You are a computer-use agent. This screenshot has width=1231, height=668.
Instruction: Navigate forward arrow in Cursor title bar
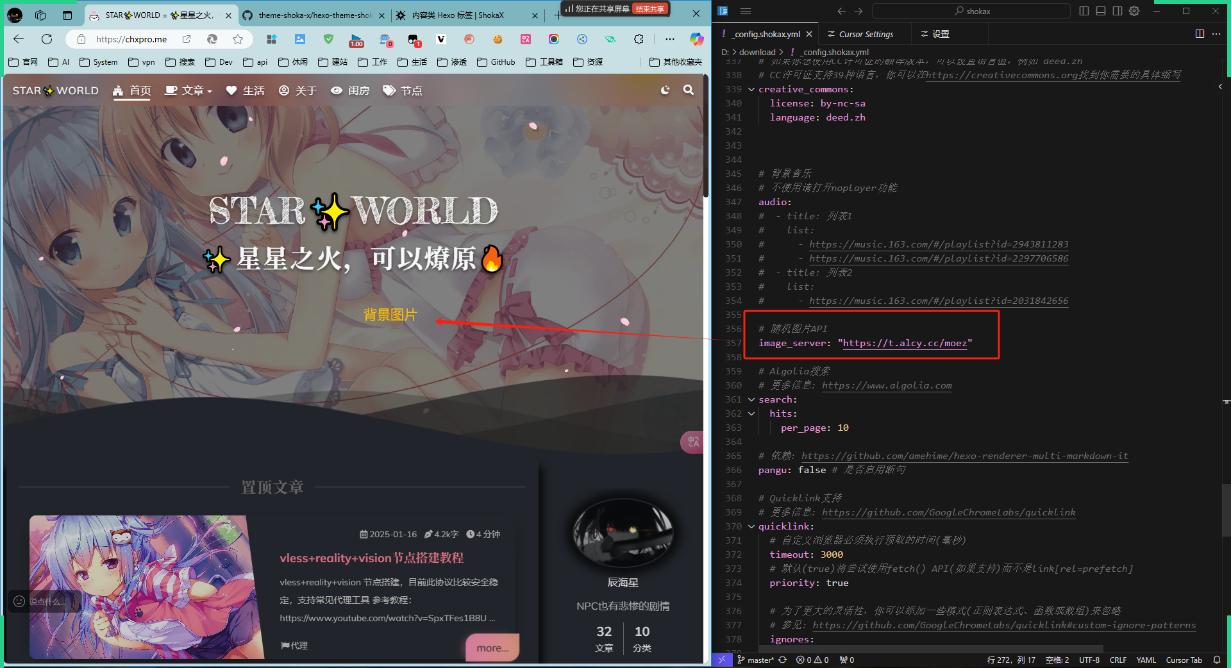tap(858, 11)
